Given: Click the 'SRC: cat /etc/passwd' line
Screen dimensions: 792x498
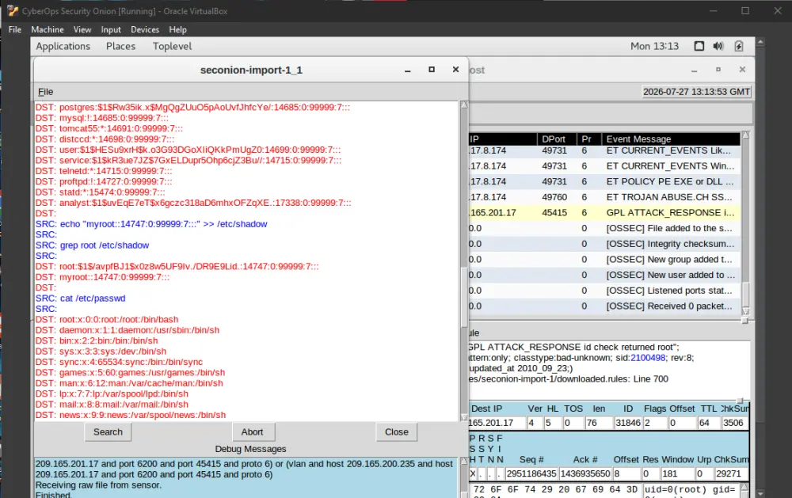Looking at the screenshot, I should (x=80, y=298).
